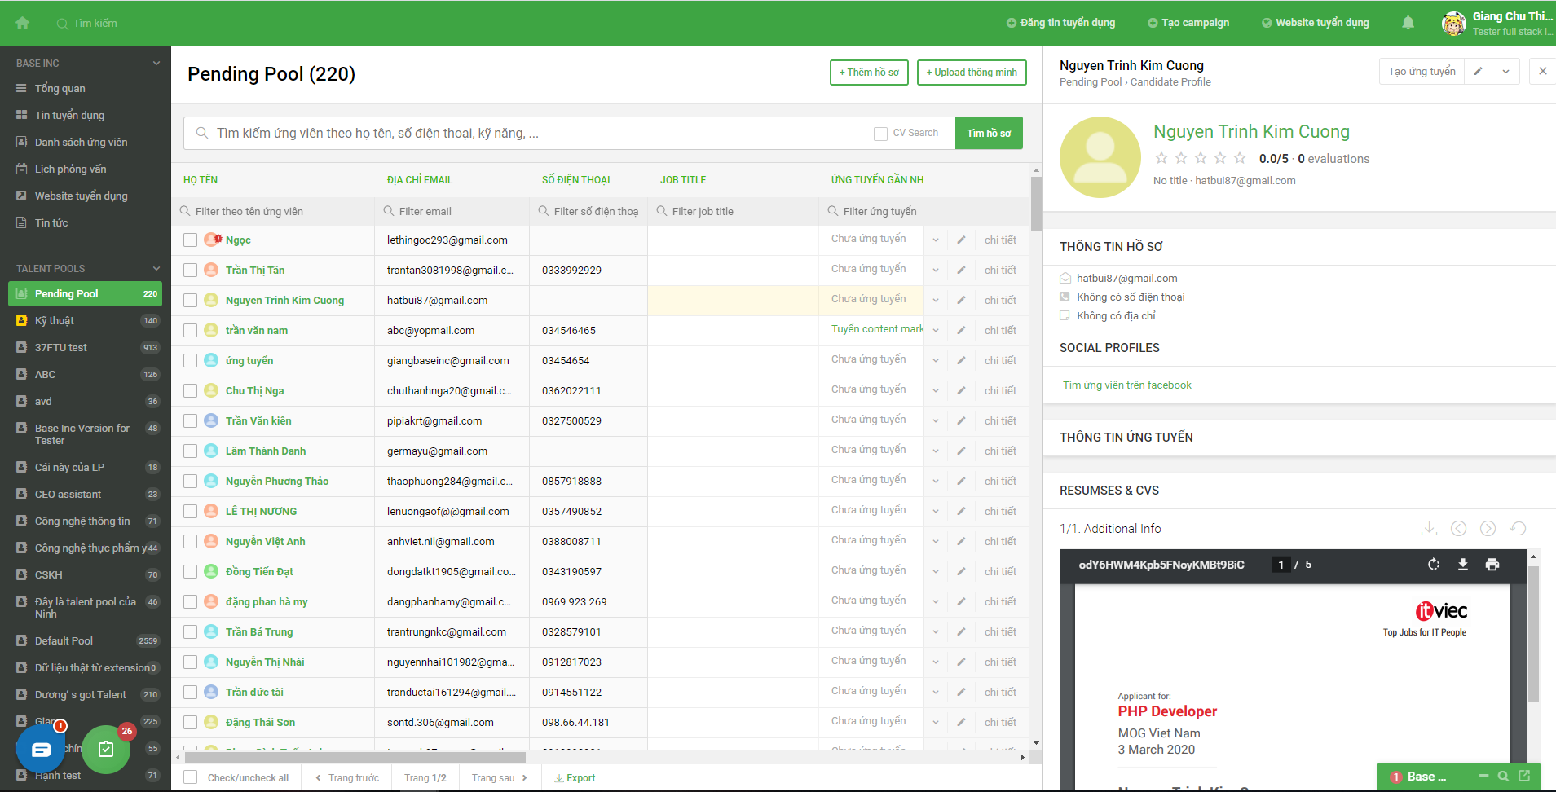
Task: Click Thêm hồ sơ button
Action: point(869,73)
